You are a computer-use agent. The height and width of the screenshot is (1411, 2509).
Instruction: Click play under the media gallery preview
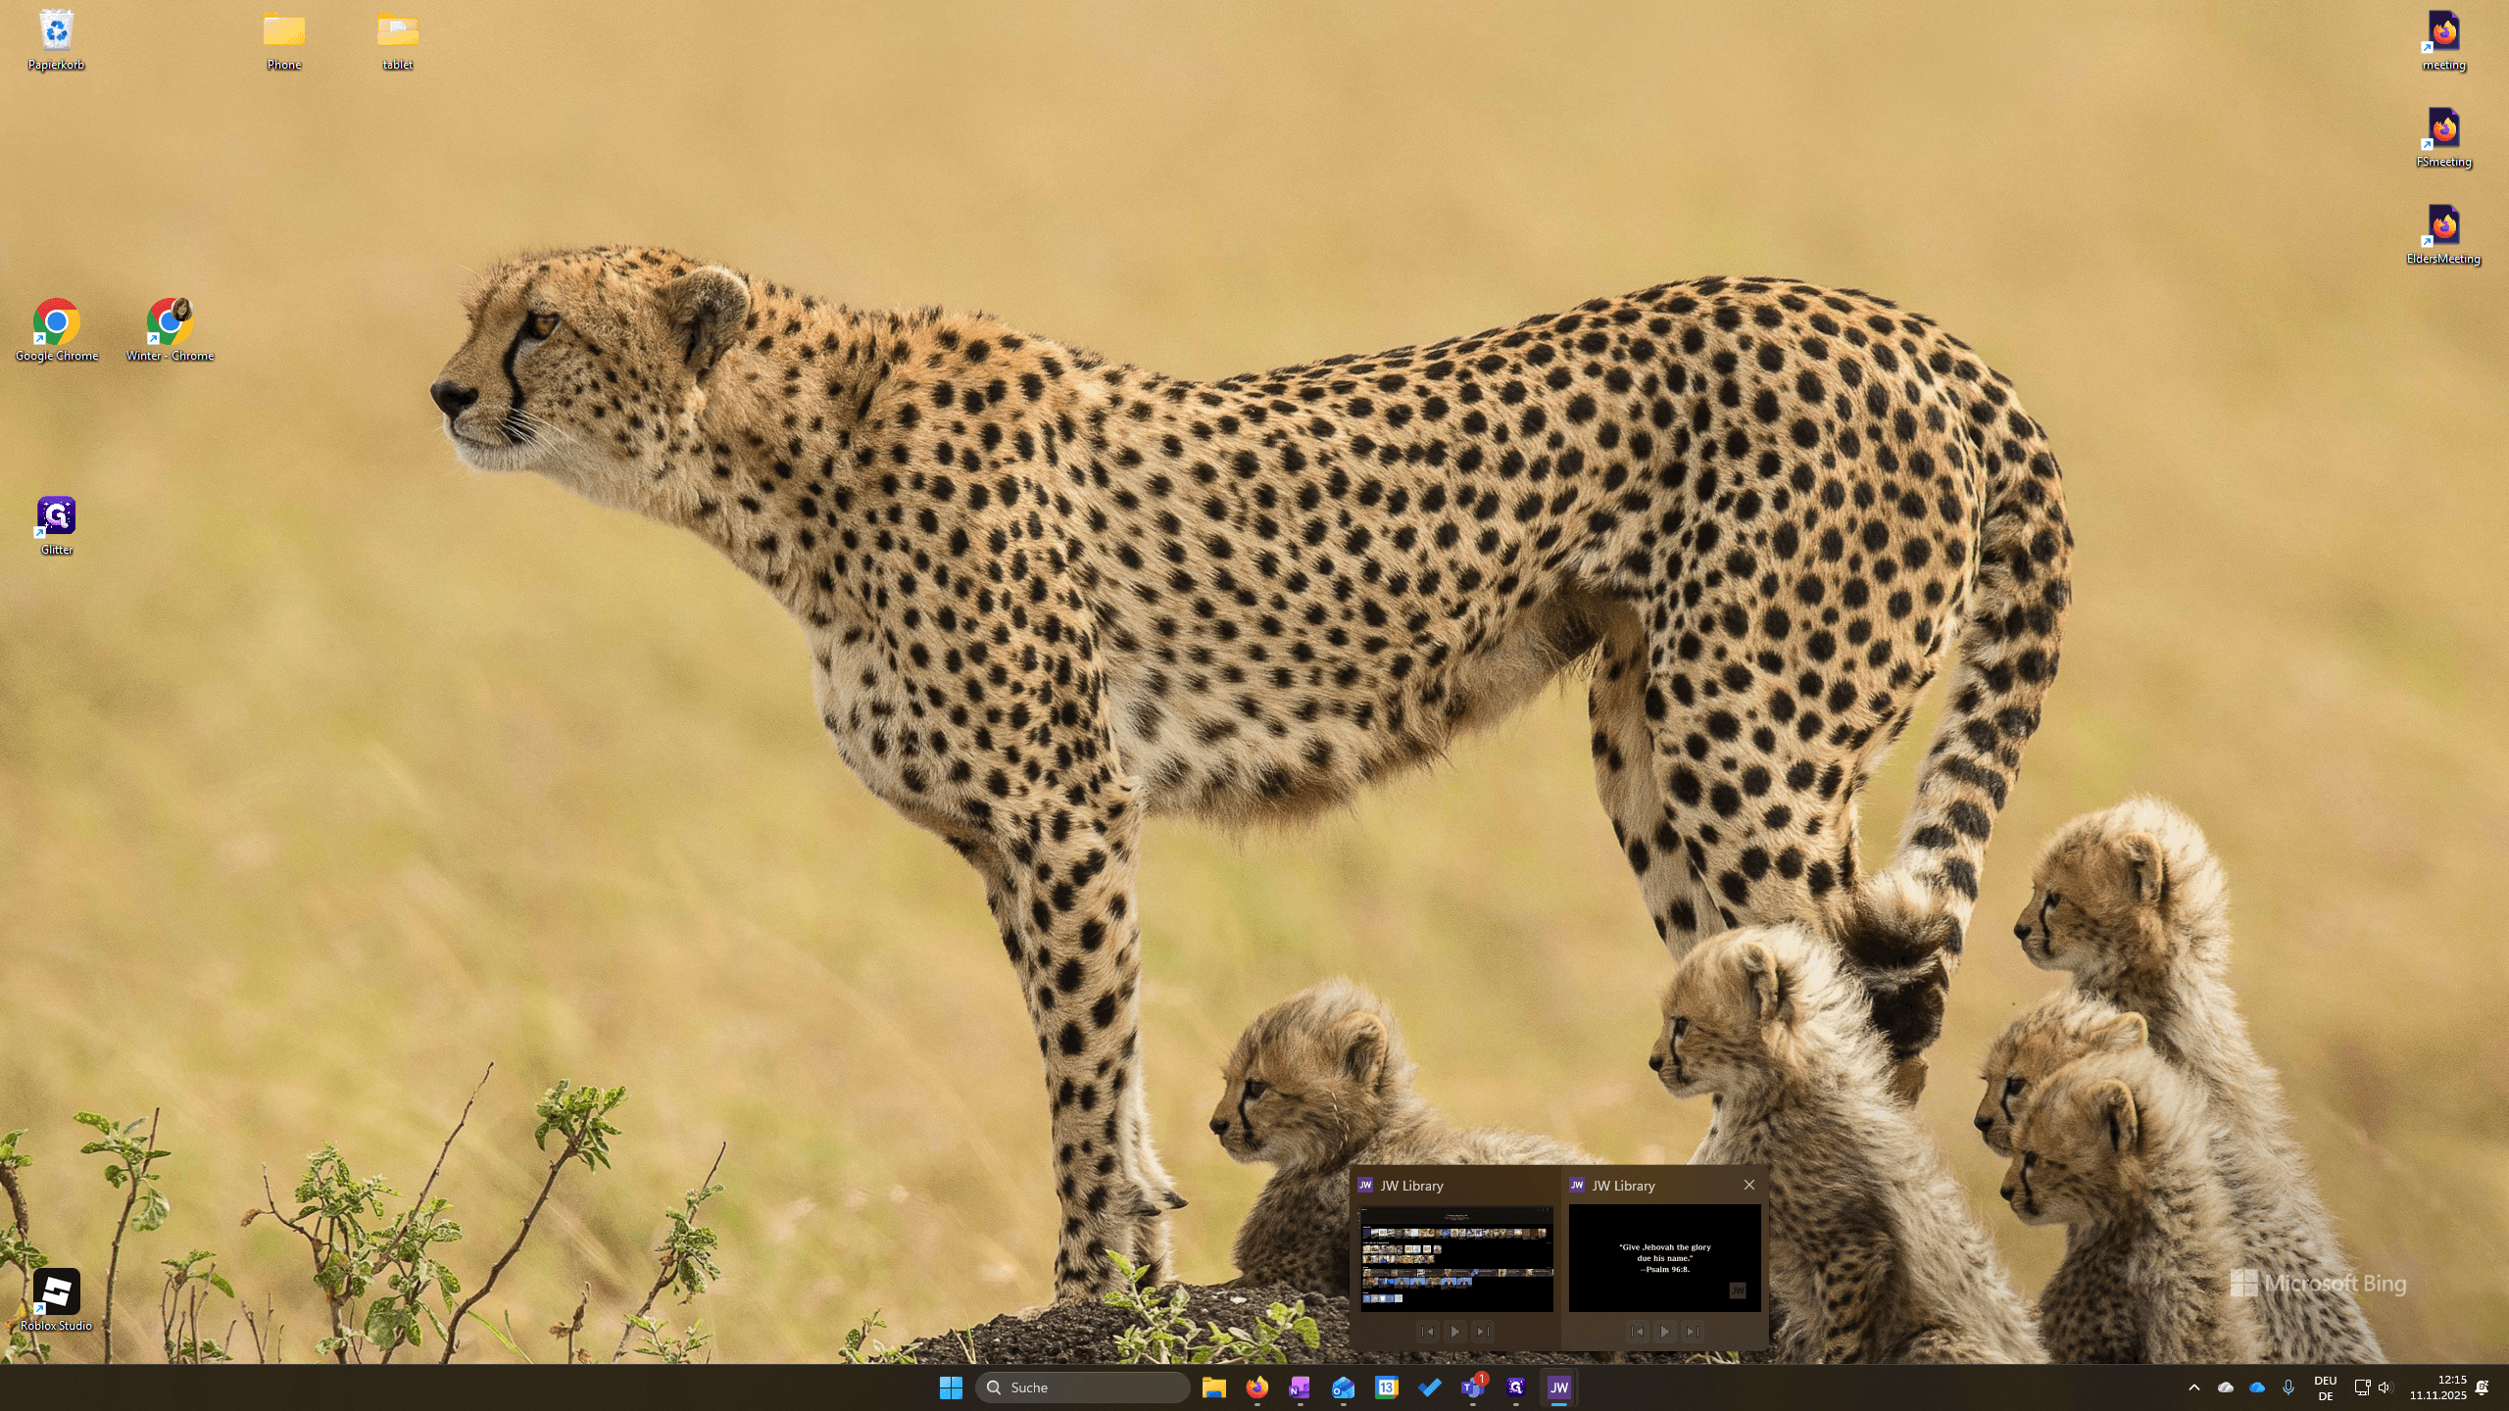pos(1455,1332)
